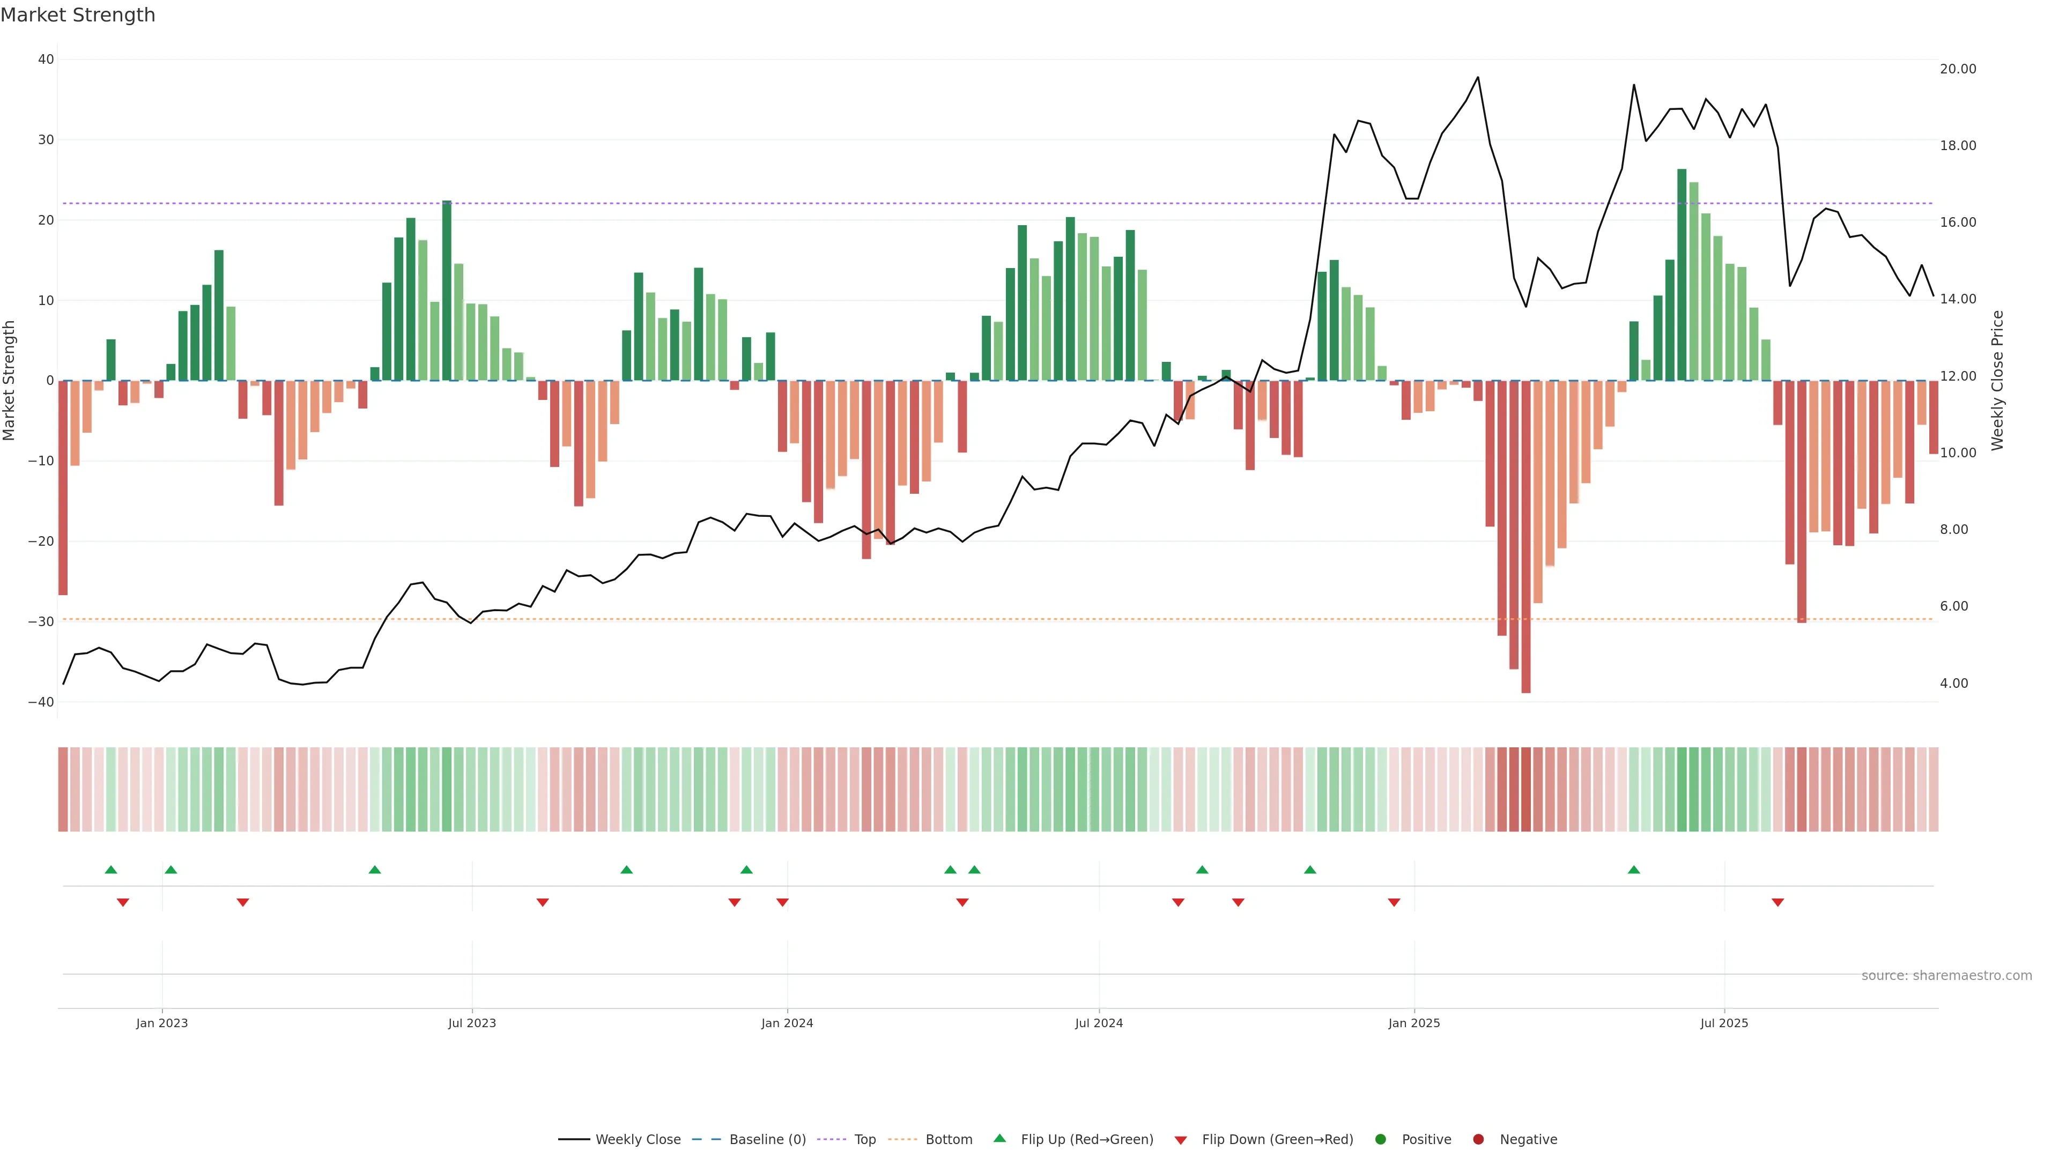The image size is (2059, 1158).
Task: Click the Jul 2025 x-axis label
Action: [1724, 1023]
